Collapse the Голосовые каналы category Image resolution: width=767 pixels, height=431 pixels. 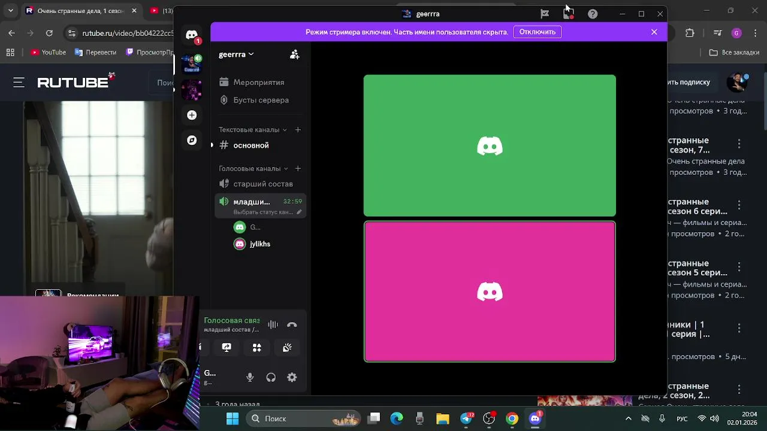[253, 168]
